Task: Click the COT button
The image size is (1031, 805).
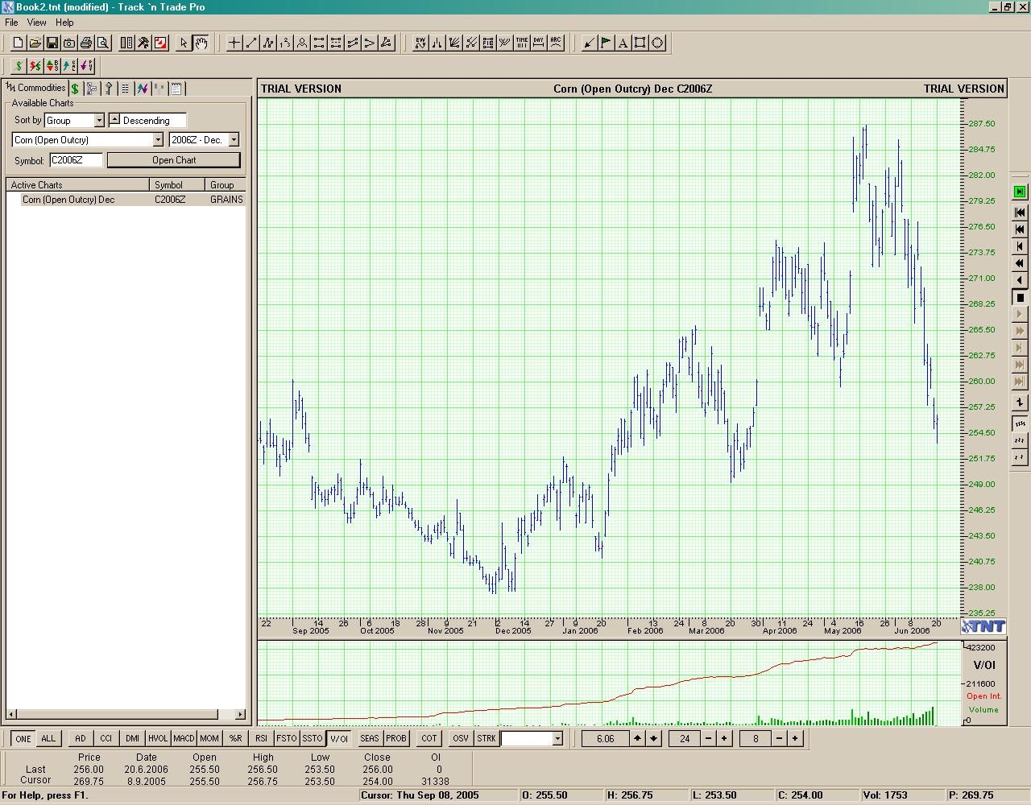Action: coord(429,738)
